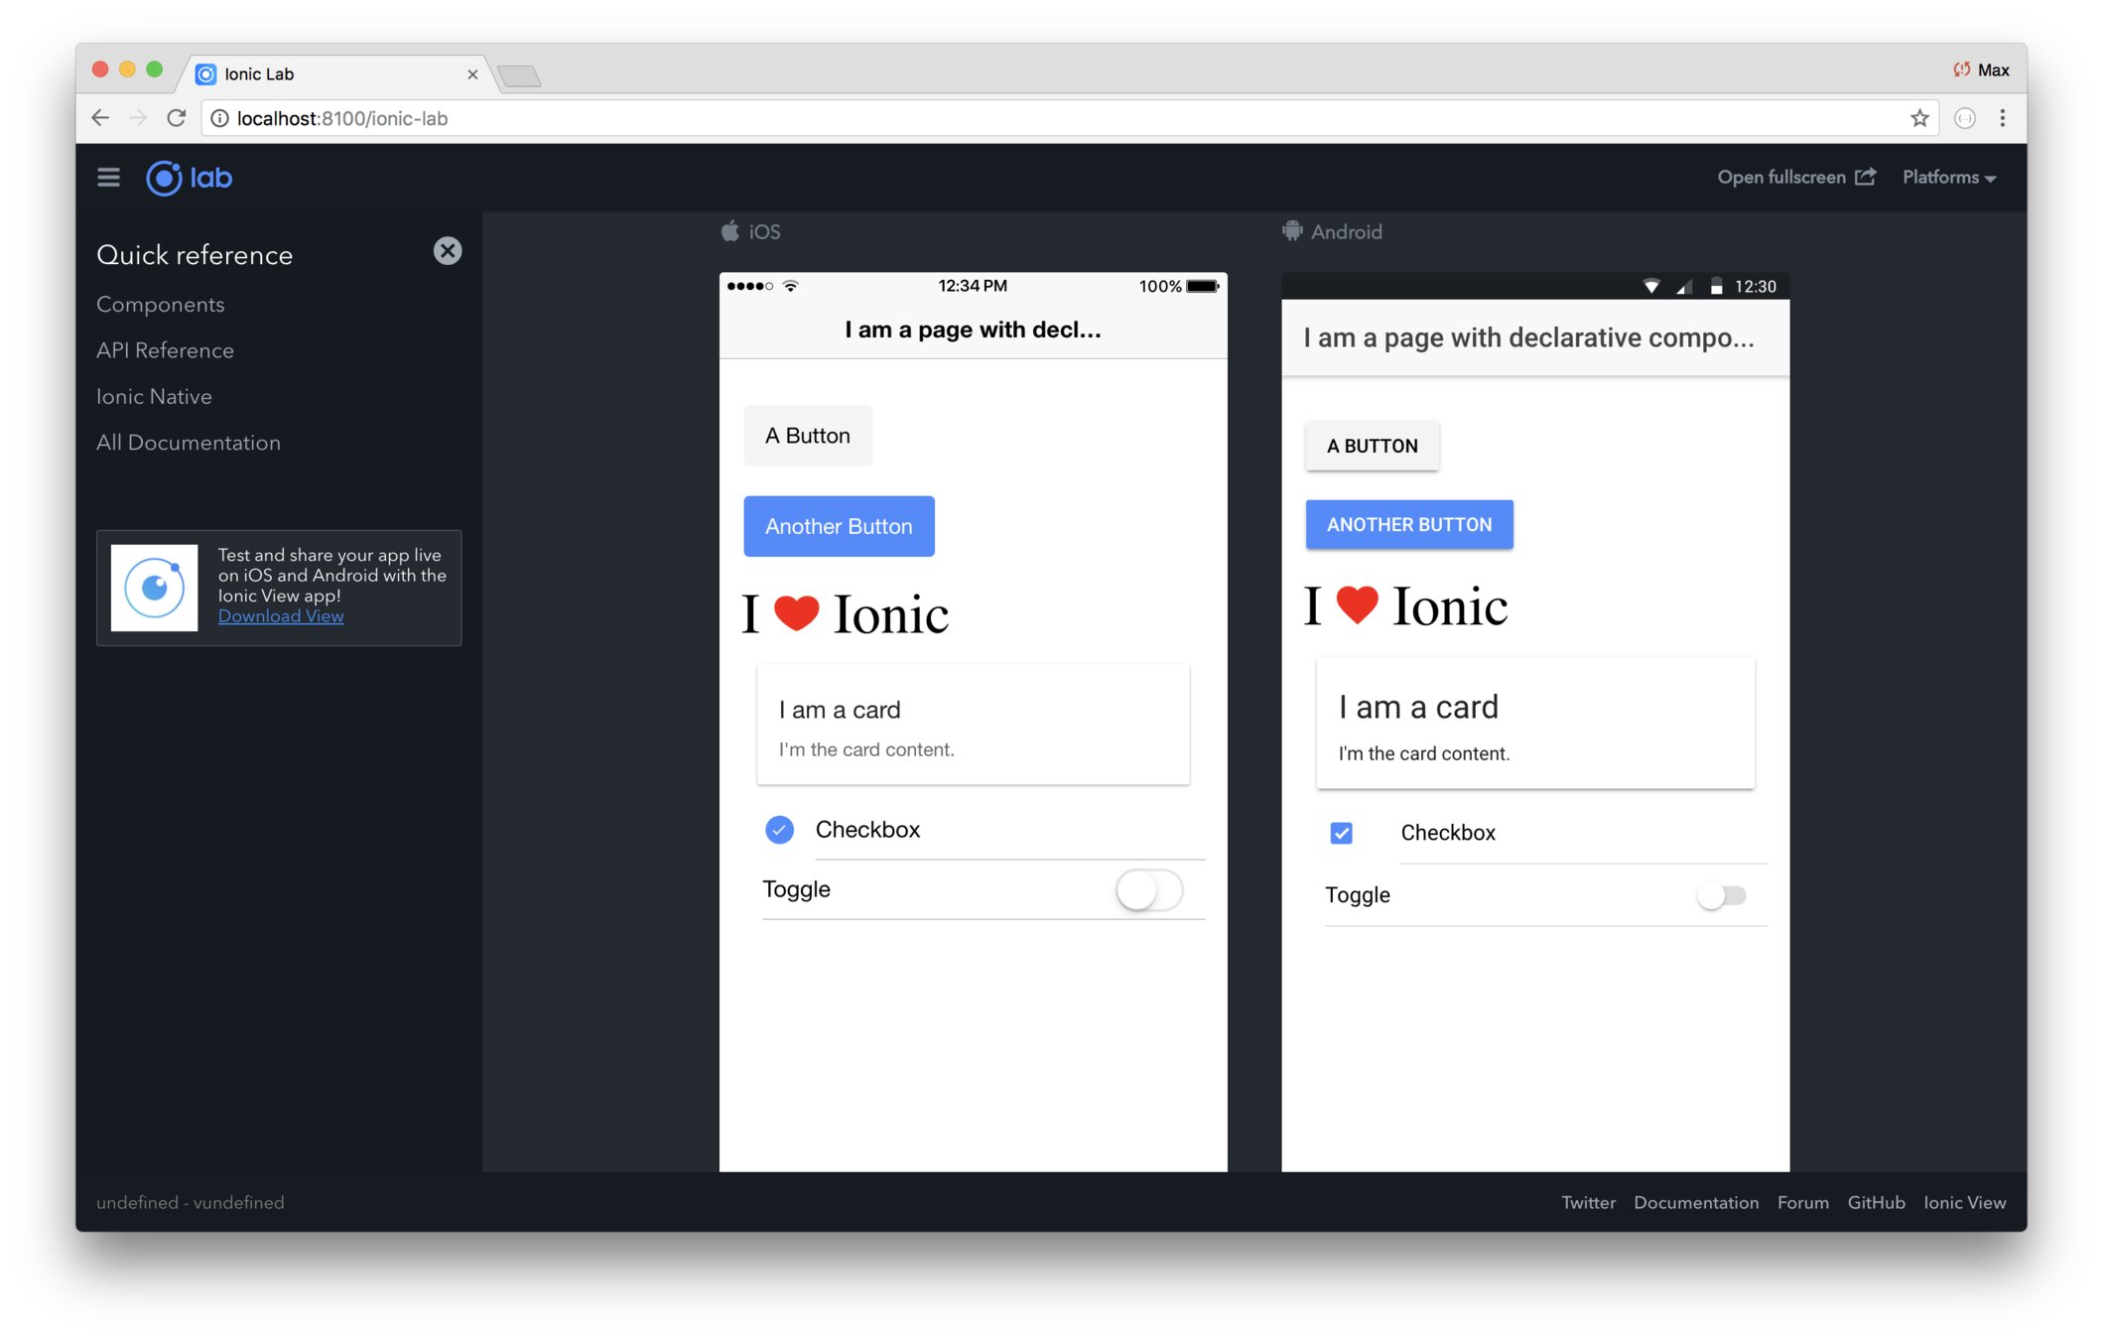2103x1340 pixels.
Task: Reload the page in Chrome
Action: [x=177, y=118]
